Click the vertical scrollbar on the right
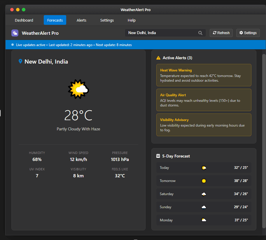Viewport: 266px width, 240px height. pyautogui.click(x=264, y=140)
